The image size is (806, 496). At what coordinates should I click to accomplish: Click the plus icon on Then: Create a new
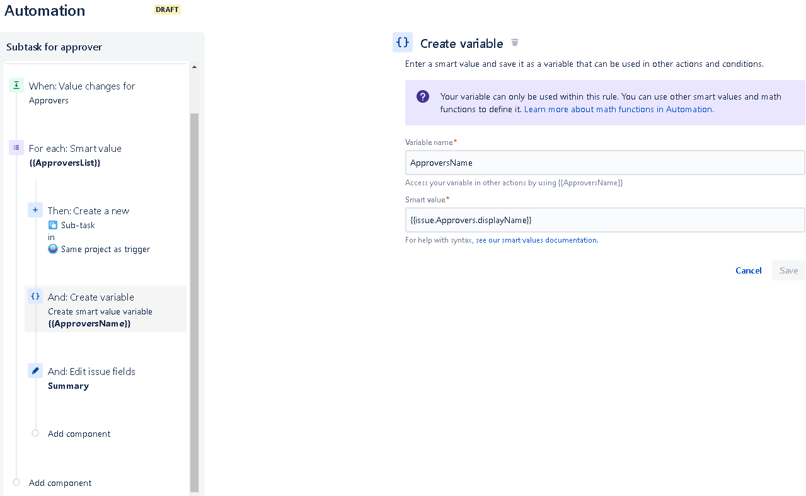(x=35, y=209)
